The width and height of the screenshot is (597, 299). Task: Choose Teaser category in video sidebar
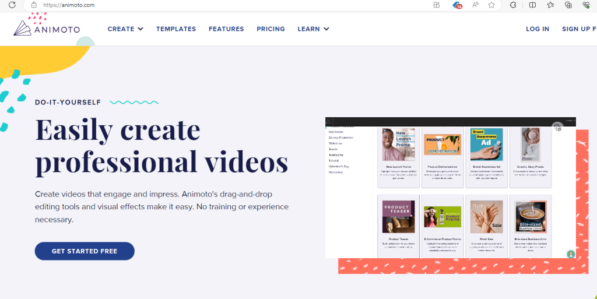333,149
